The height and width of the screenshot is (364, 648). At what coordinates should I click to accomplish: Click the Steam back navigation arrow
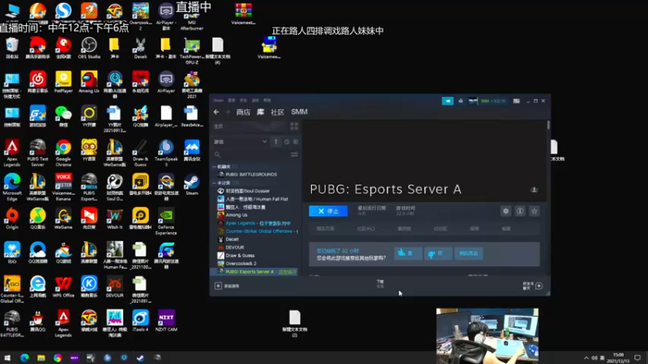click(216, 112)
